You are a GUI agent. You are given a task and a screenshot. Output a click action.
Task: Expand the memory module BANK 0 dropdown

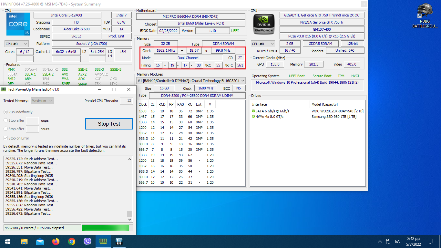[x=191, y=81]
